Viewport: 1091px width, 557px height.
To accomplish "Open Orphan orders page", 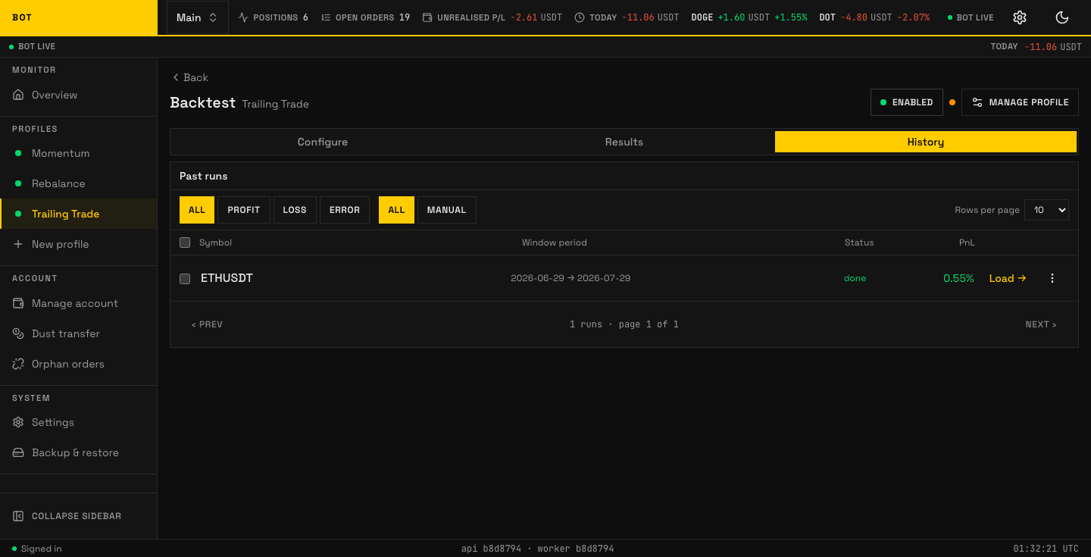I will coord(79,364).
